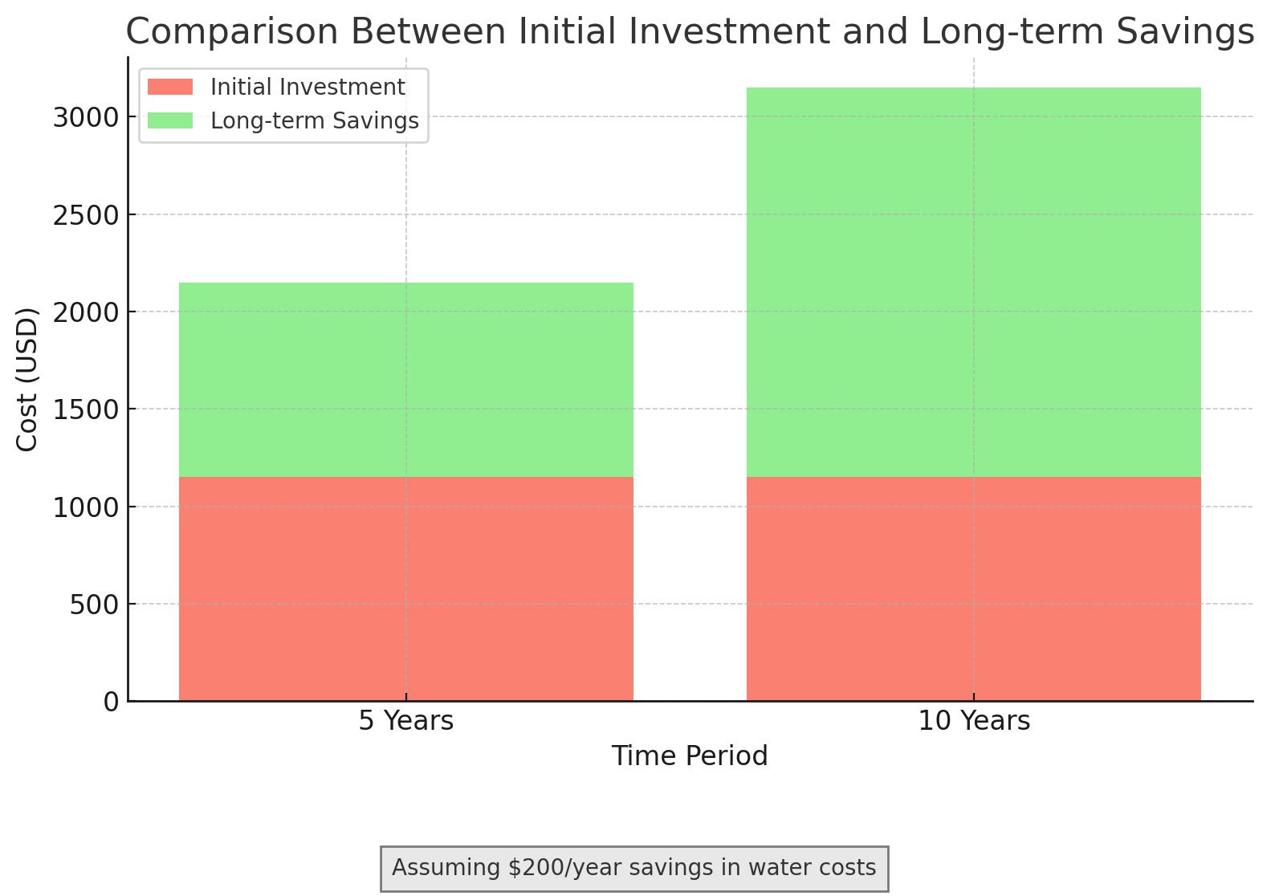Select the "Long-term Savings" legend label
The width and height of the screenshot is (1271, 896).
click(x=314, y=120)
